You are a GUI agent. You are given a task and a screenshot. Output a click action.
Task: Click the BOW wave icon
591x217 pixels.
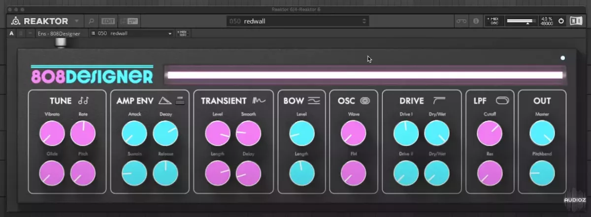(x=314, y=101)
